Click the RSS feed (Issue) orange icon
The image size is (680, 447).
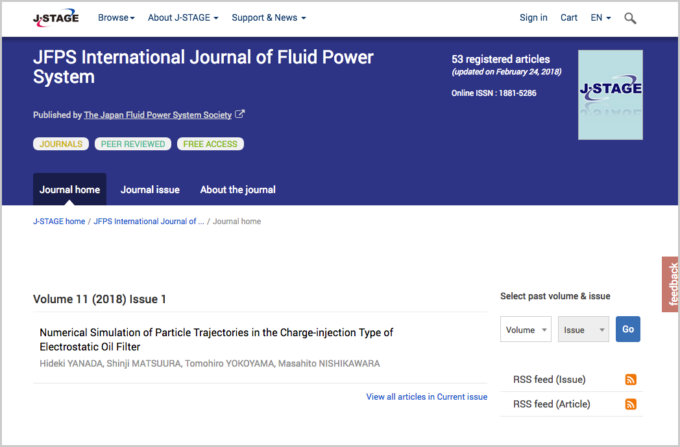pos(631,380)
